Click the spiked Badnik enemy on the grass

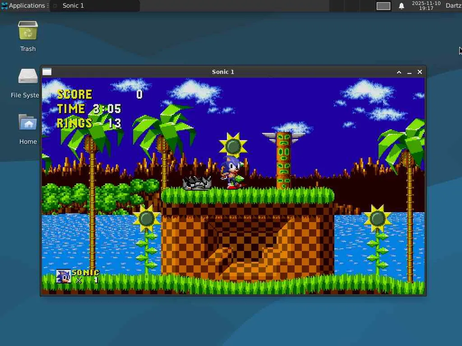coord(197,183)
